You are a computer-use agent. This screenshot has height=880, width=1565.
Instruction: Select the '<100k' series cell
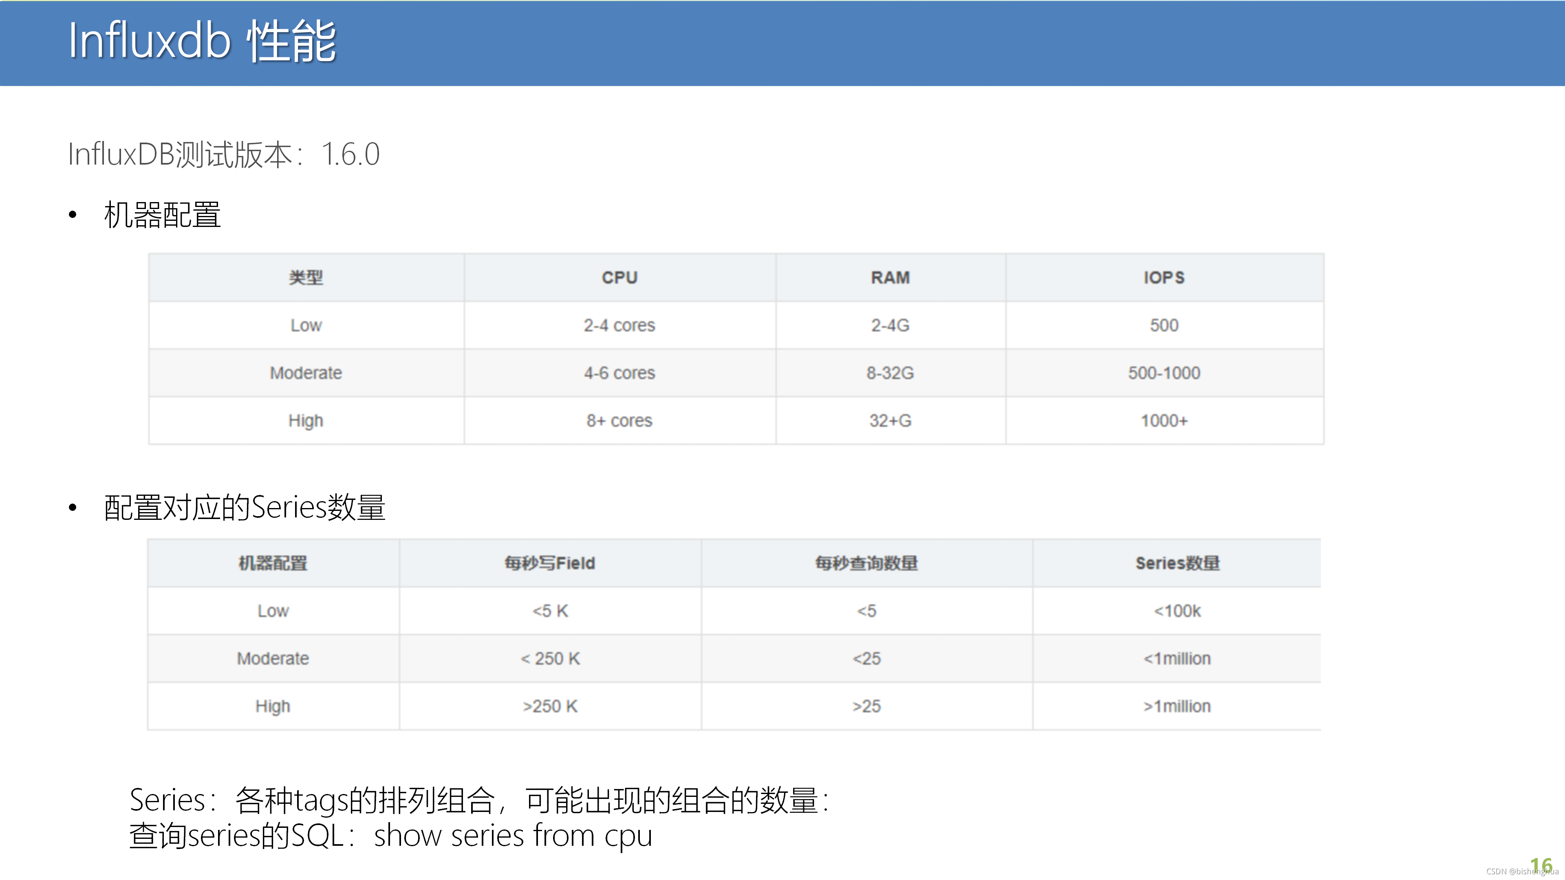1177,611
